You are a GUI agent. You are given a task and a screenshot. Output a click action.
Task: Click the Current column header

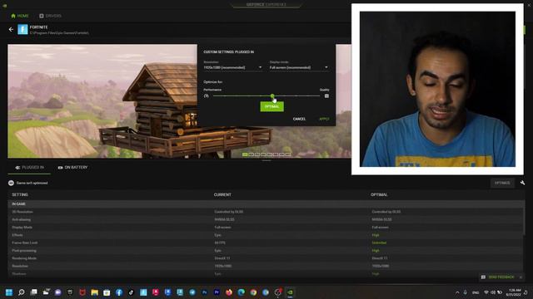pos(222,194)
